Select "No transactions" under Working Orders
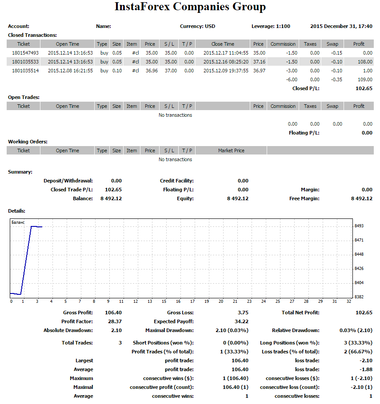 [x=175, y=159]
